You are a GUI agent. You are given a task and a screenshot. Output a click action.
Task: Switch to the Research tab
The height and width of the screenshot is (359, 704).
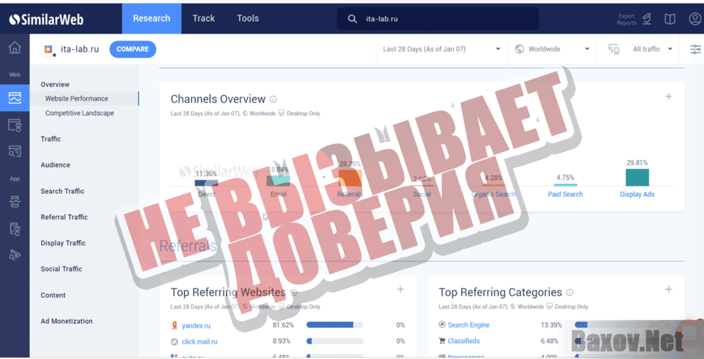pos(151,18)
